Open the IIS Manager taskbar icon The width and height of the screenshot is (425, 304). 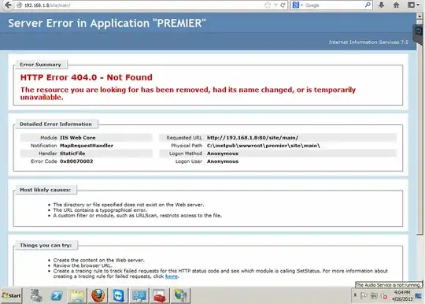[x=139, y=295]
